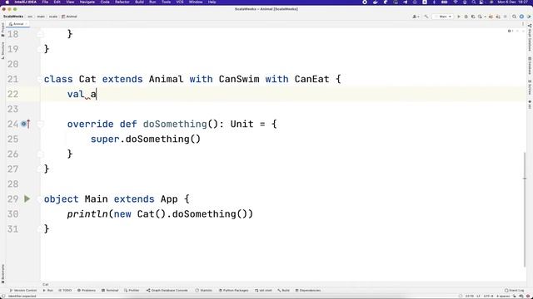Viewport: 533px width, 299px height.
Task: Click the ScalaWeeks breadcrumb
Action: tap(13, 17)
